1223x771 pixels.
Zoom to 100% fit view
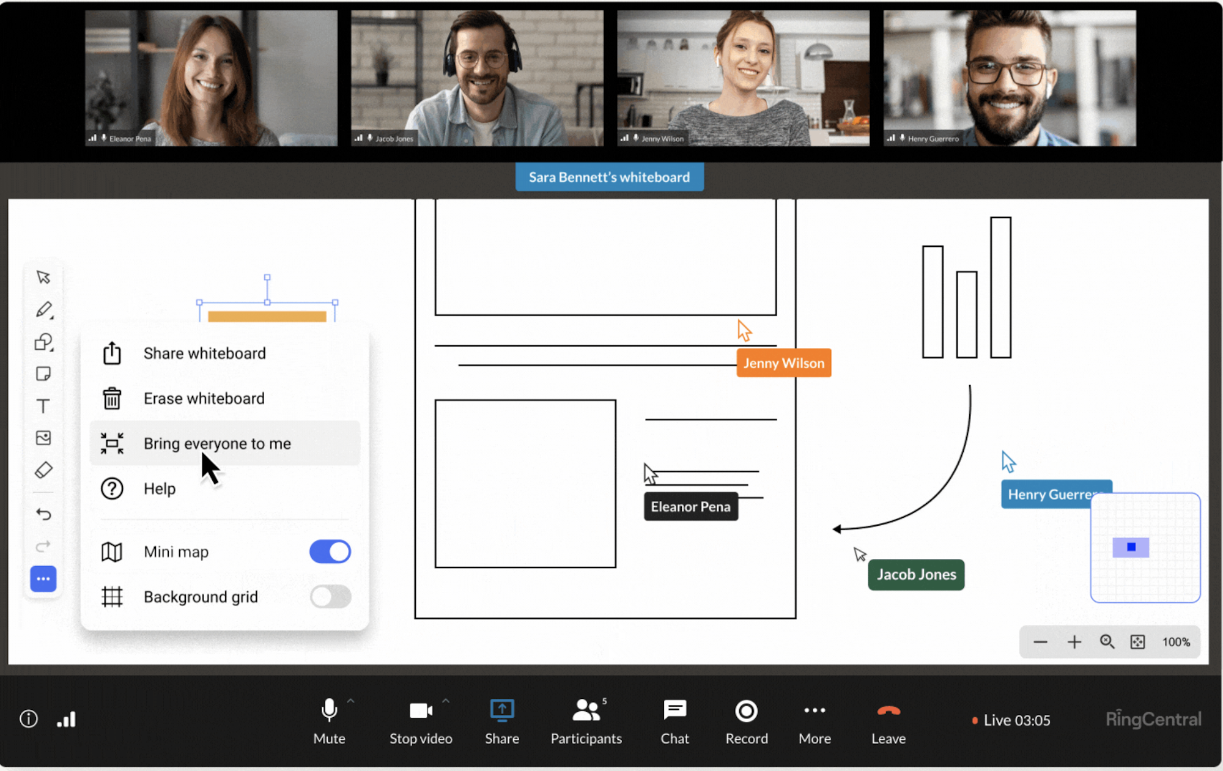pos(1137,640)
